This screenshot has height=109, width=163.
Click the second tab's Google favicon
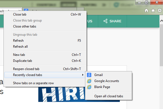26,10
